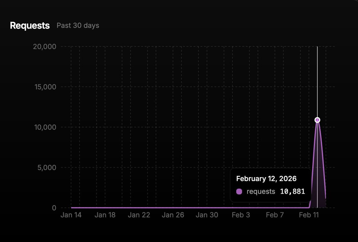Select the Feb 3 date label
The height and width of the screenshot is (242, 358).
[241, 215]
